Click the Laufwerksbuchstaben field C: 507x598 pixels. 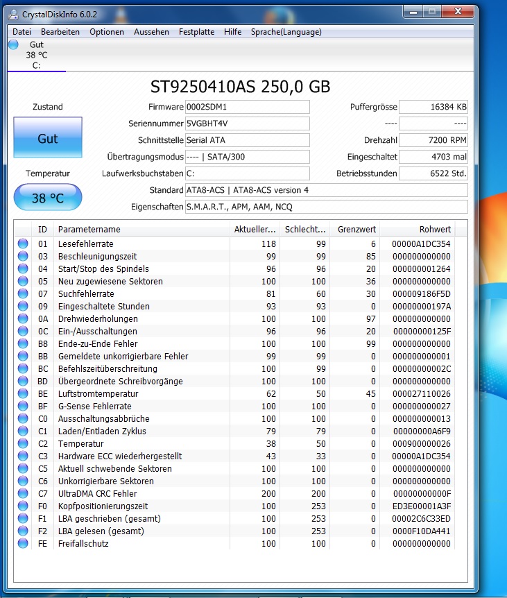pyautogui.click(x=248, y=173)
